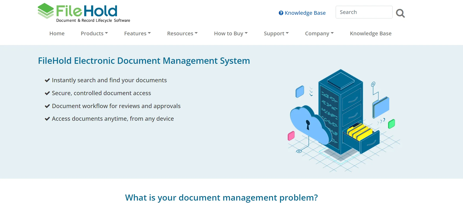Screen dimensions: 463x204
Task: Click the FileHold logo
Action: [x=84, y=13]
